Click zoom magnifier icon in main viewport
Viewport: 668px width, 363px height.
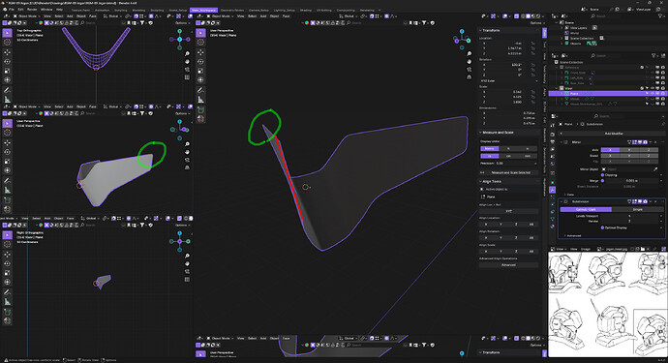469,53
